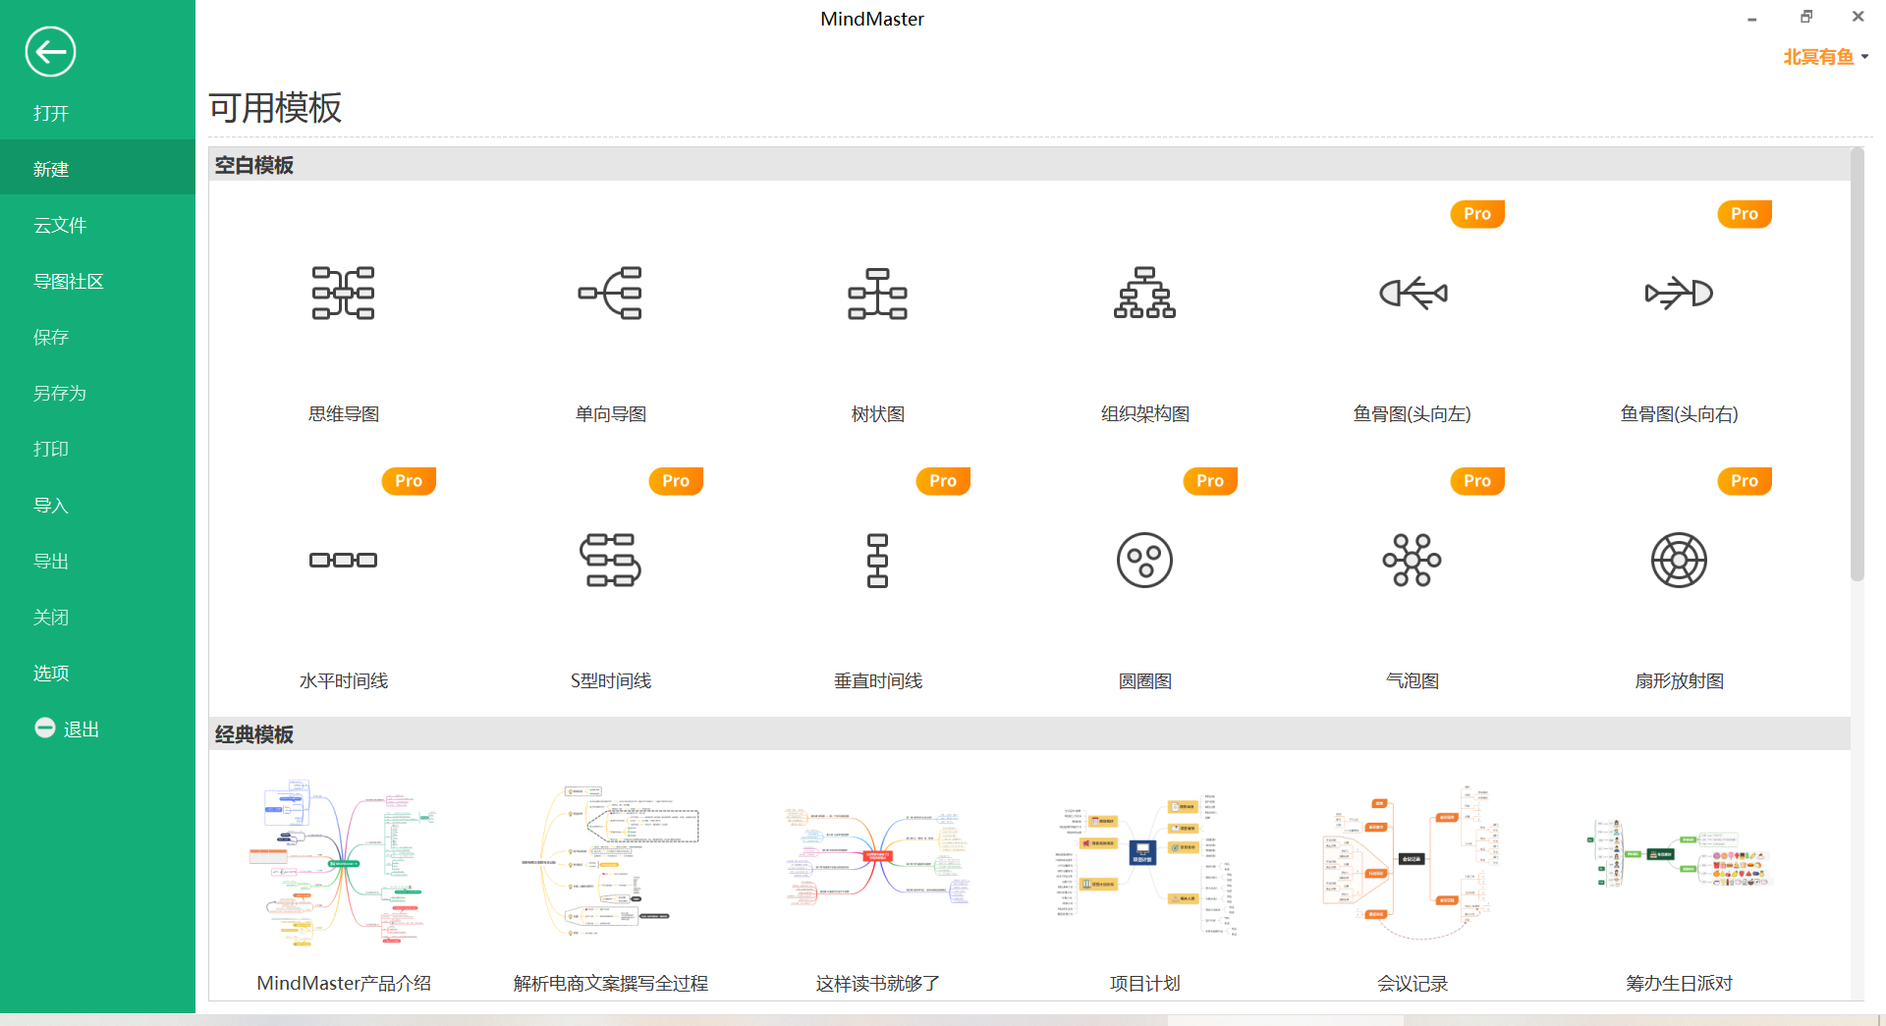Expand the 北冥有鱼 account dropdown
The width and height of the screenshot is (1886, 1026).
pyautogui.click(x=1824, y=56)
